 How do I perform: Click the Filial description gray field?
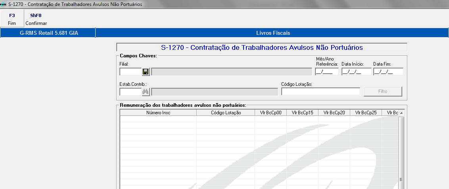point(232,72)
